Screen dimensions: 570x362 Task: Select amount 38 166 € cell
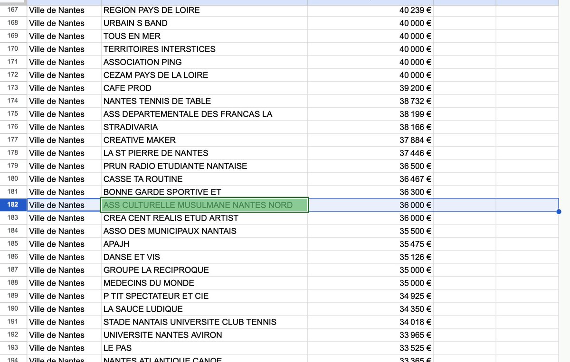click(x=370, y=127)
